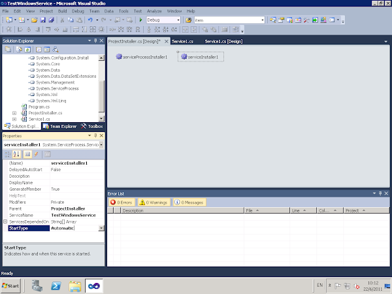Open the Command Window toolbar icon
Viewport: 392px width, 294px height.
point(332,20)
